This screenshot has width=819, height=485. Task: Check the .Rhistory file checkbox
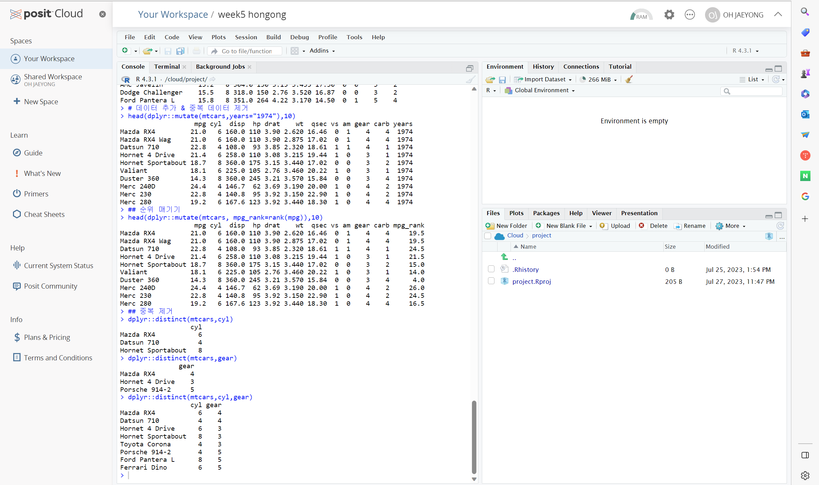491,269
